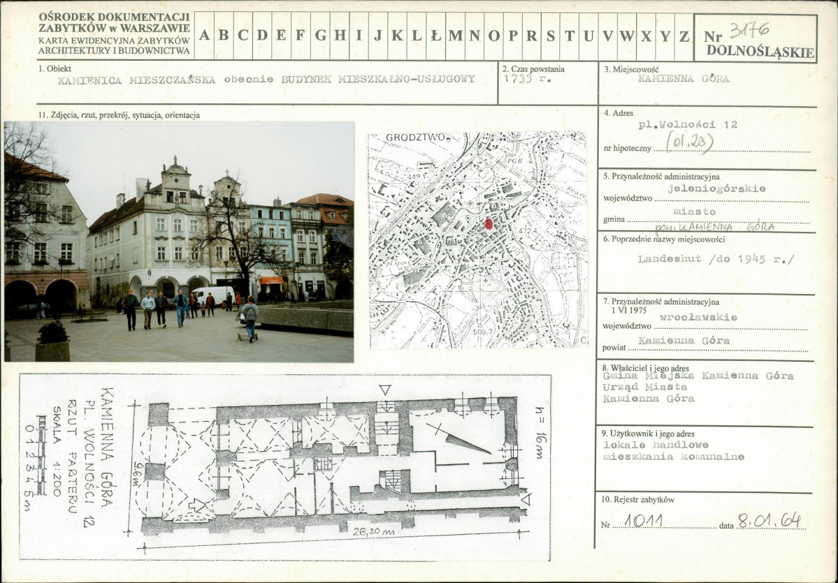This screenshot has width=838, height=583.
Task: Click the monument register number 1011
Action: click(x=642, y=521)
